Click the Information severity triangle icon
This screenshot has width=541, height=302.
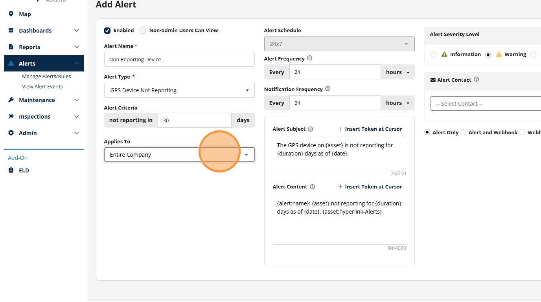click(444, 55)
